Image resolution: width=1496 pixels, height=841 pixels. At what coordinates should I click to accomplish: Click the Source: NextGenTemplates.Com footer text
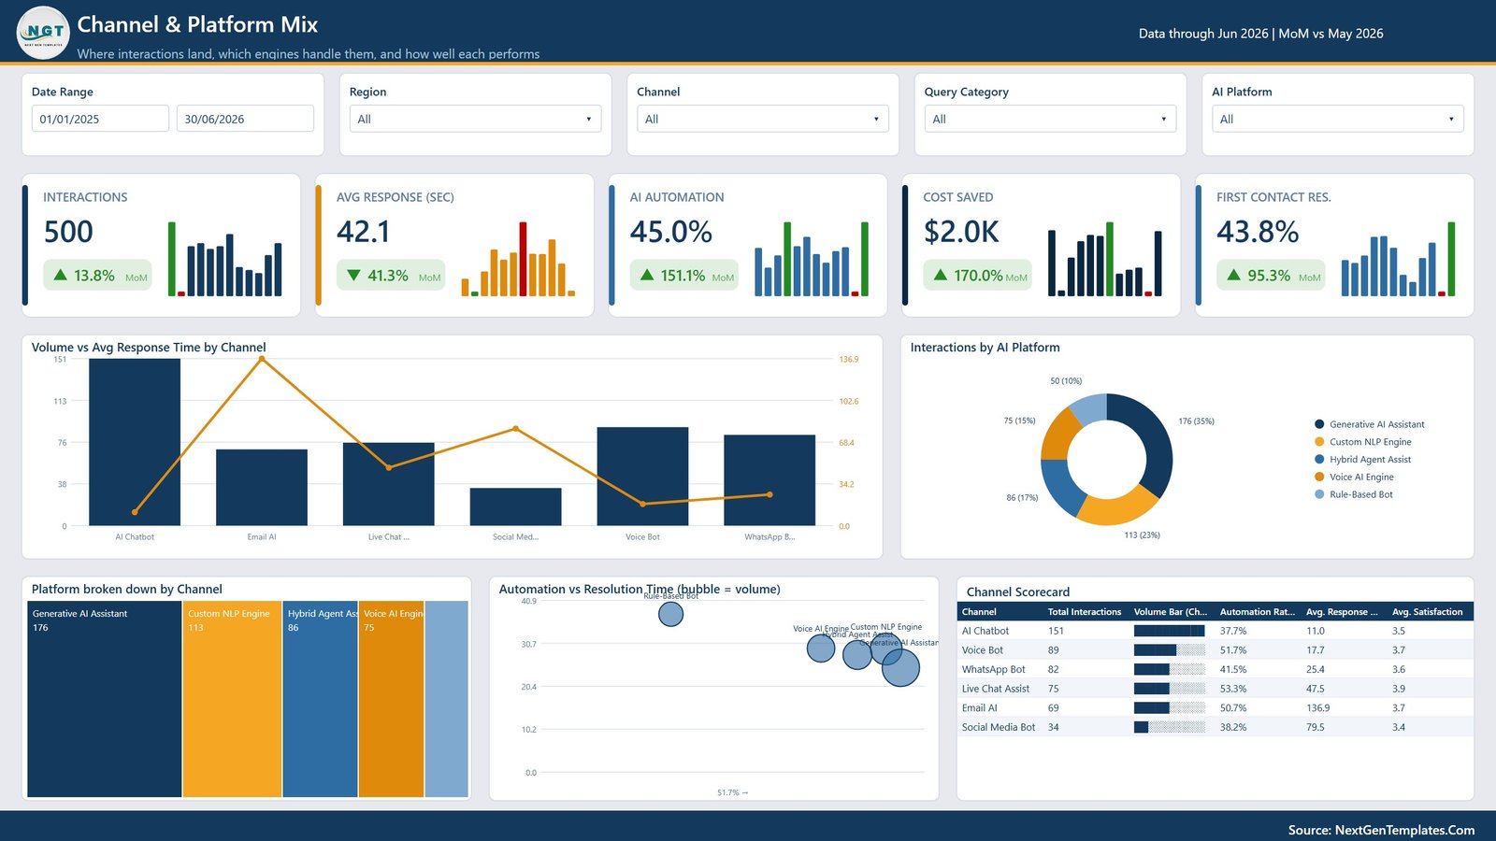pyautogui.click(x=1381, y=830)
